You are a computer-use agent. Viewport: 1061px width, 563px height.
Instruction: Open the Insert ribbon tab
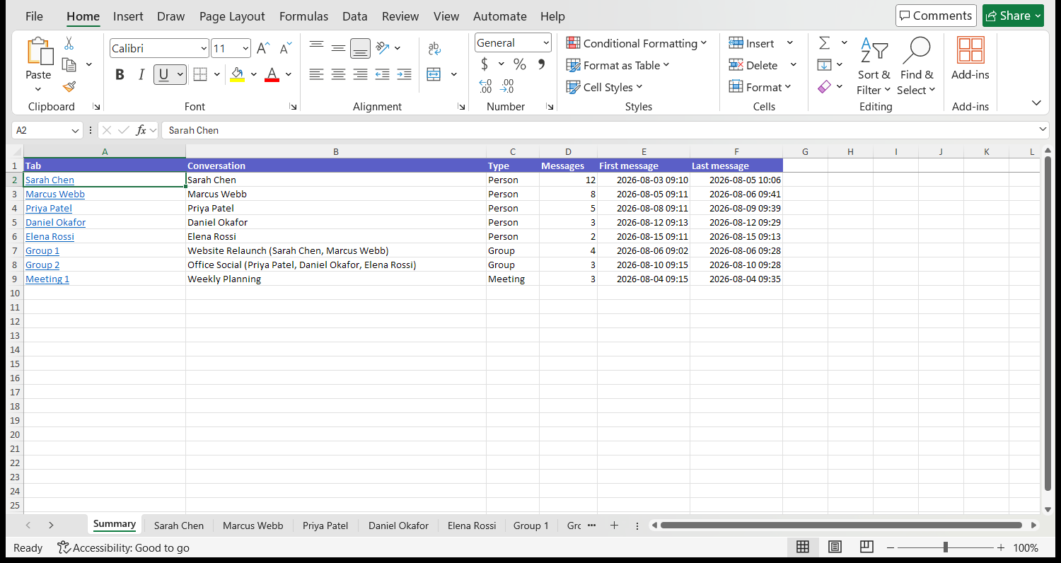pos(128,16)
